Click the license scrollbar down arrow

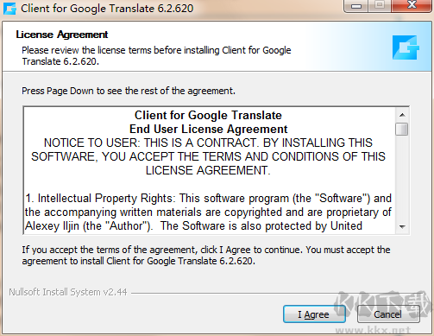coord(402,227)
